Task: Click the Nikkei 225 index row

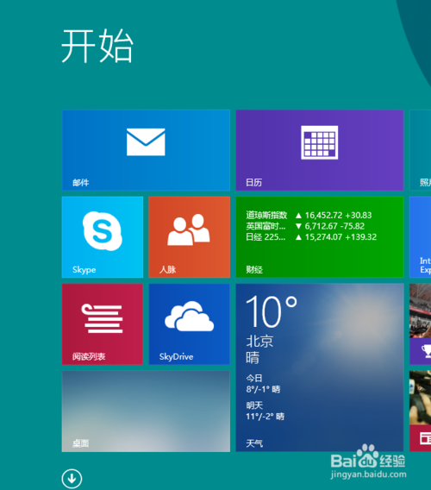Action: point(311,237)
